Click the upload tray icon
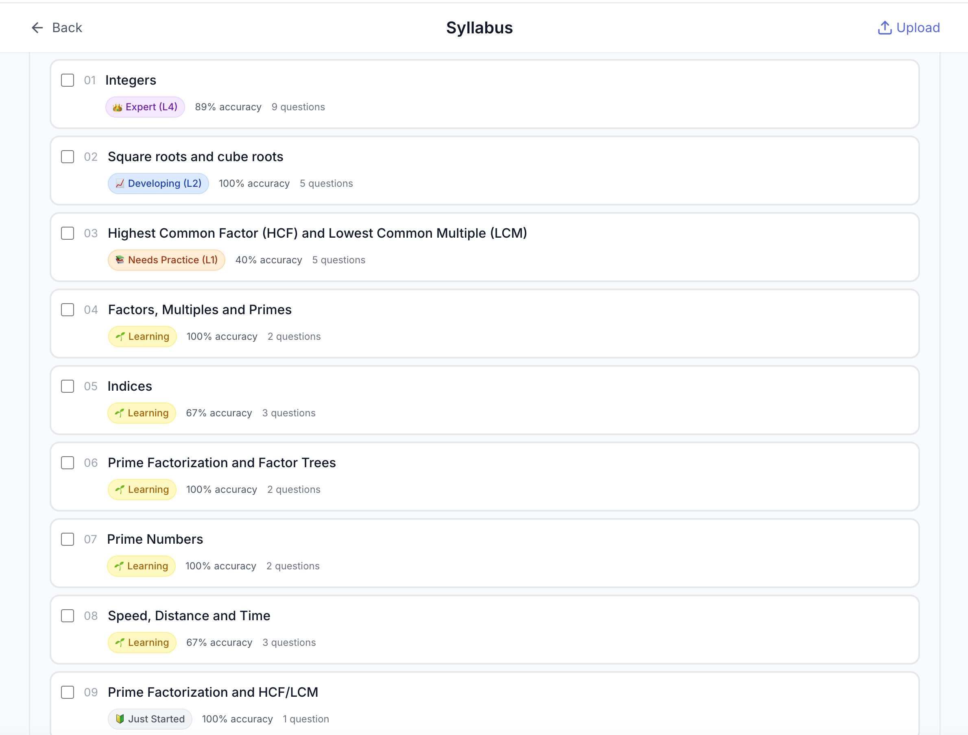968x735 pixels. (x=884, y=28)
